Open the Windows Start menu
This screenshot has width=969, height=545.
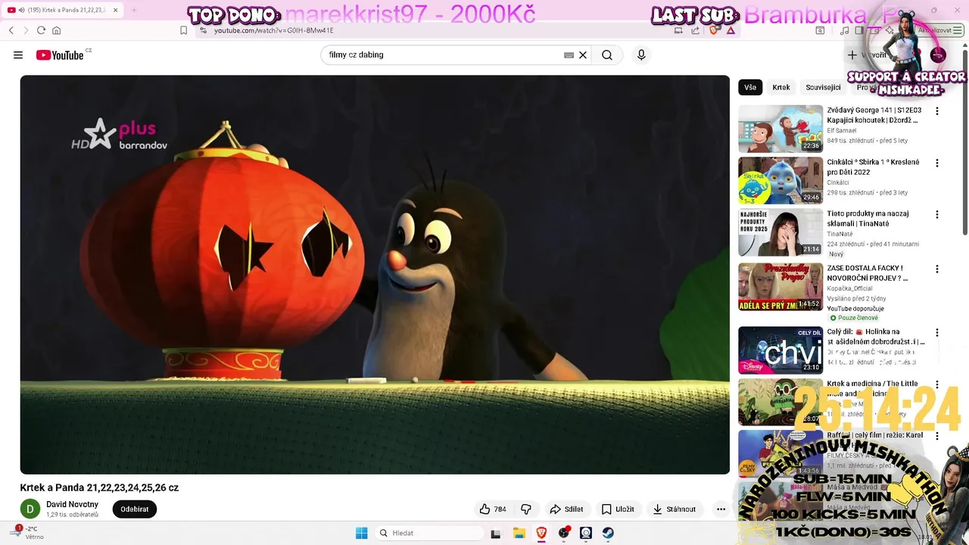[361, 533]
